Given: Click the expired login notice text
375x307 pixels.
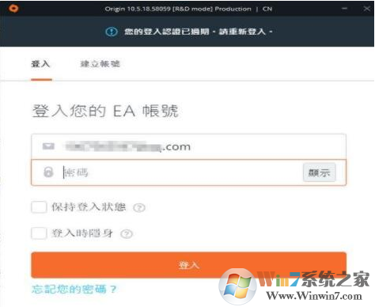Looking at the screenshot, I should (199, 32).
